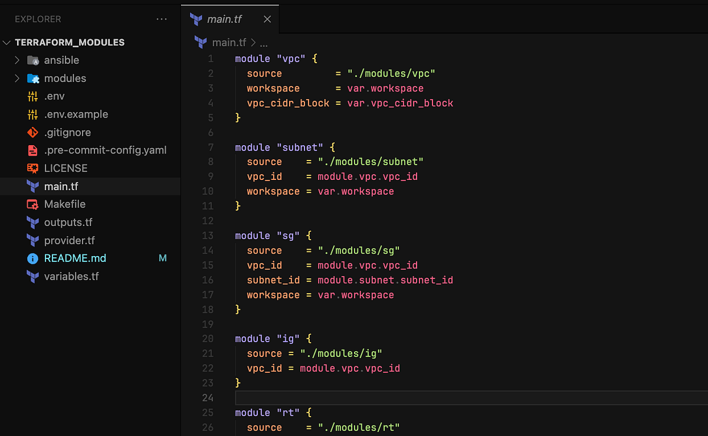
Task: Open the .env.example file
Action: click(x=76, y=114)
